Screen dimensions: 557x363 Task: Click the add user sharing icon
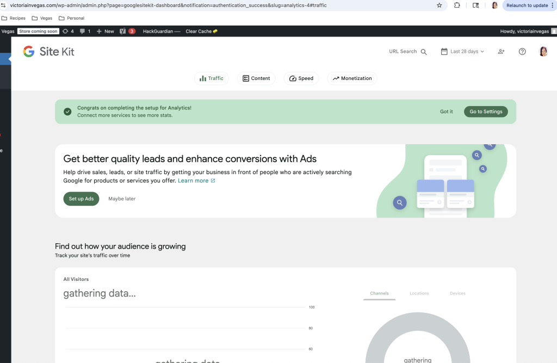(x=501, y=52)
